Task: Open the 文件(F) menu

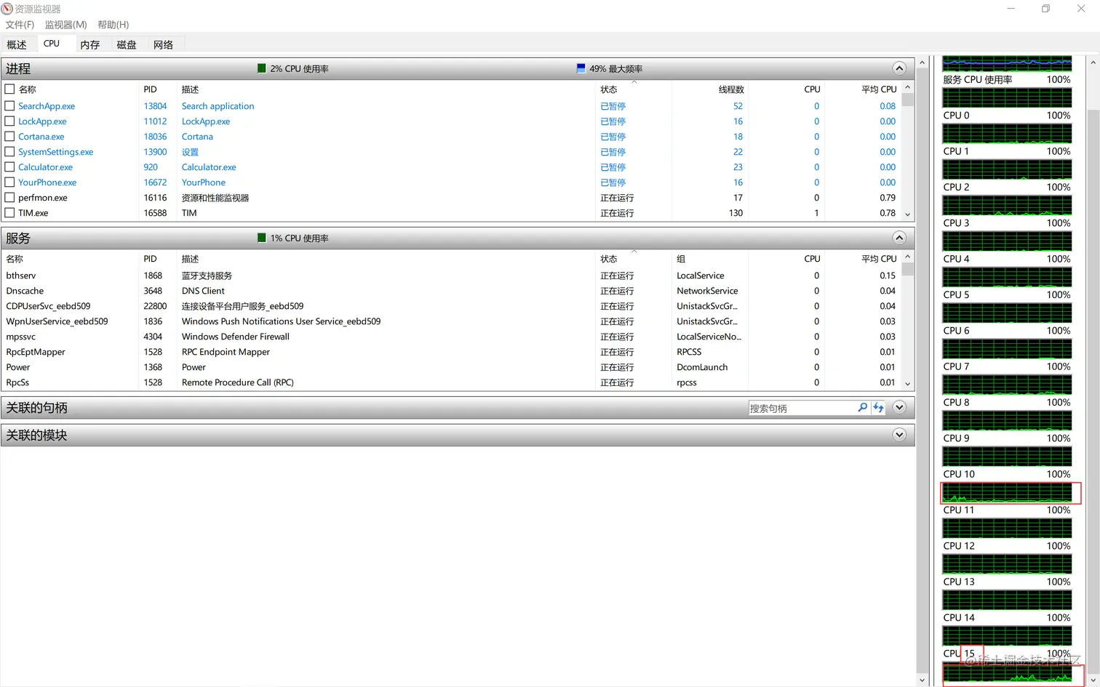Action: tap(20, 25)
